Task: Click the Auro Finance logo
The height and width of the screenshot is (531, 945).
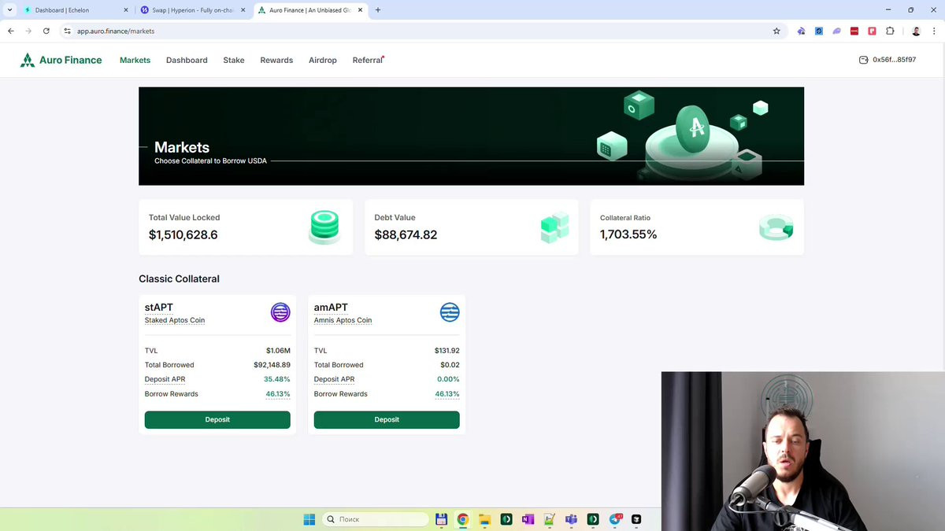Action: tap(61, 60)
